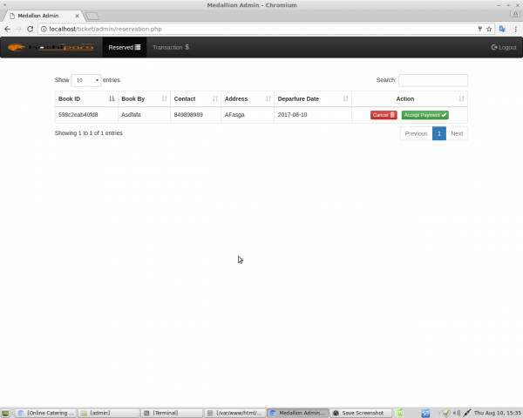Switch to Terminal taskbar window
The width and height of the screenshot is (523, 418).
click(172, 413)
